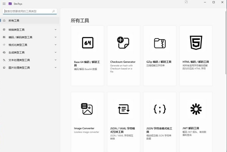The height and width of the screenshot is (152, 227).
Task: Click the compact overlay mode icon
Action: pos(186,2)
